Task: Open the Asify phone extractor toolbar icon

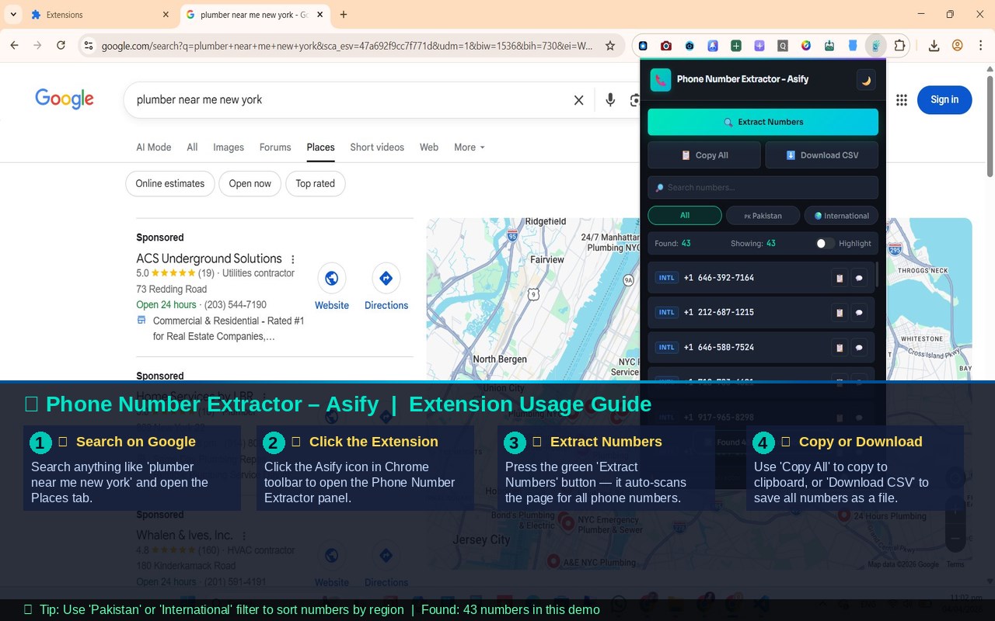Action: (x=876, y=46)
